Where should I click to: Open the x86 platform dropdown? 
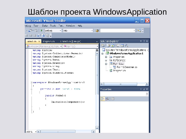pos(92,31)
